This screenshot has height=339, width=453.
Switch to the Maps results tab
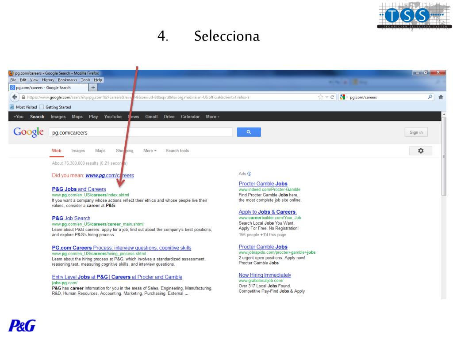[x=100, y=151]
